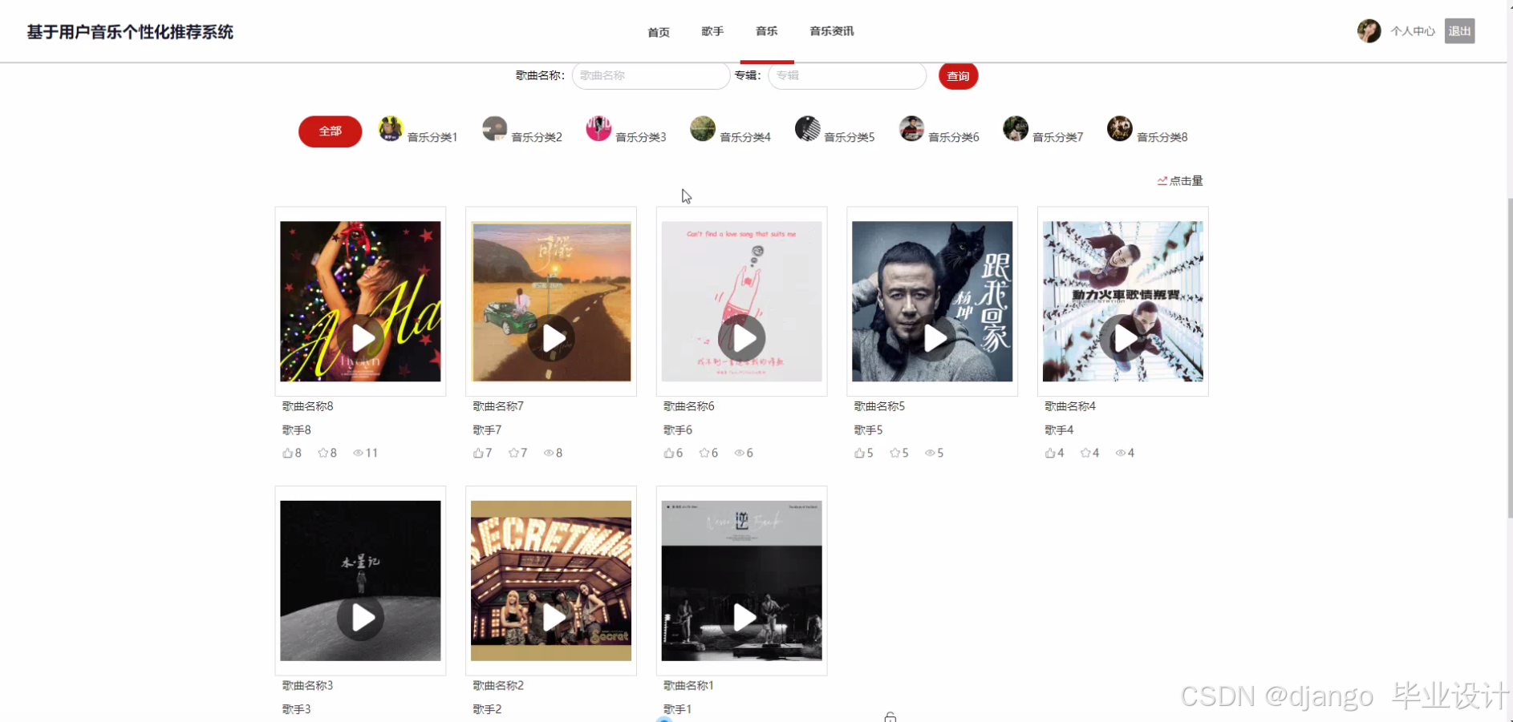Viewport: 1513px width, 722px height.
Task: Filter by 音乐分类8
Action: (x=1148, y=130)
